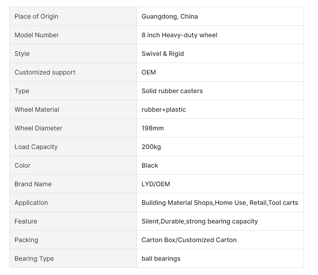Click the Load Capacity label
The width and height of the screenshot is (318, 275).
pyautogui.click(x=36, y=147)
